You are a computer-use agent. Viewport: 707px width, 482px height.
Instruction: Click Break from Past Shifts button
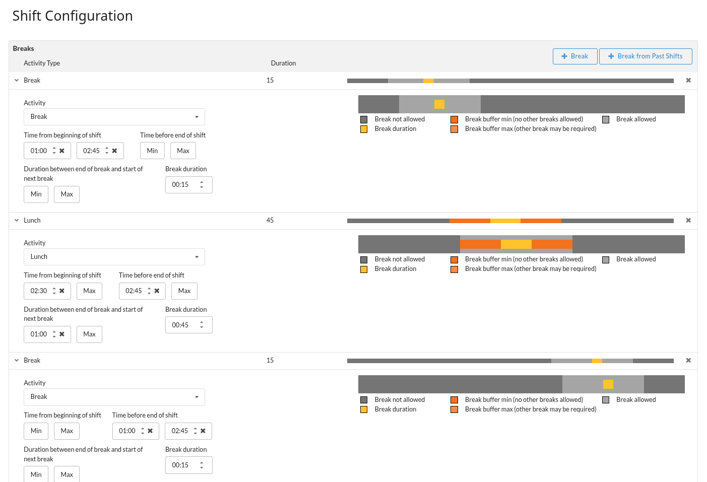(645, 56)
